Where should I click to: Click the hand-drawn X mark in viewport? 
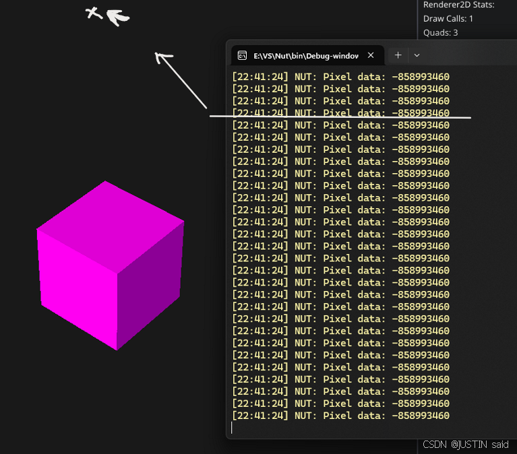coord(94,13)
